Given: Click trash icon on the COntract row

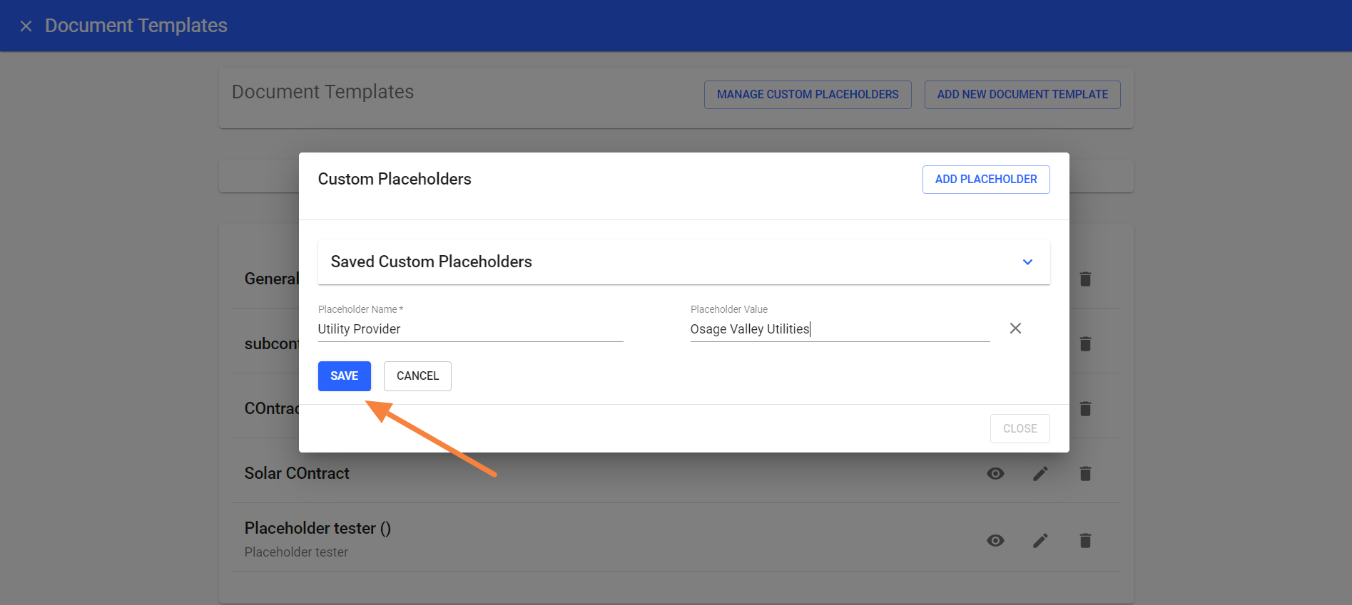Looking at the screenshot, I should click(1084, 409).
